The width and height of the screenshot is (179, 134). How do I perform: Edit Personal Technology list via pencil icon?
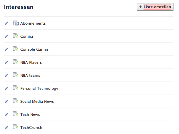[7, 88]
